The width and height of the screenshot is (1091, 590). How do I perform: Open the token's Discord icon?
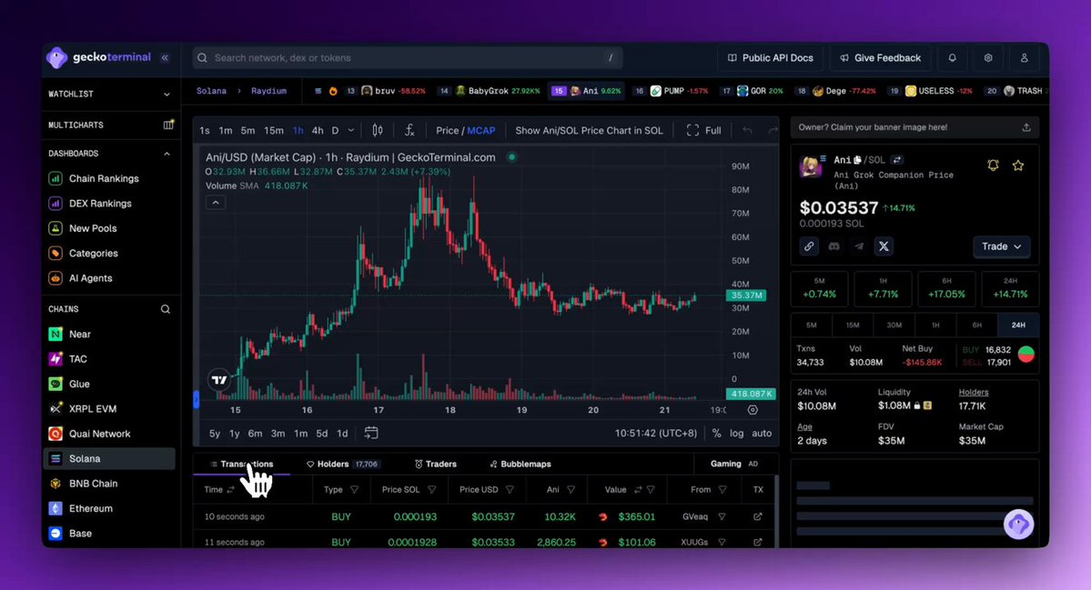pos(833,246)
